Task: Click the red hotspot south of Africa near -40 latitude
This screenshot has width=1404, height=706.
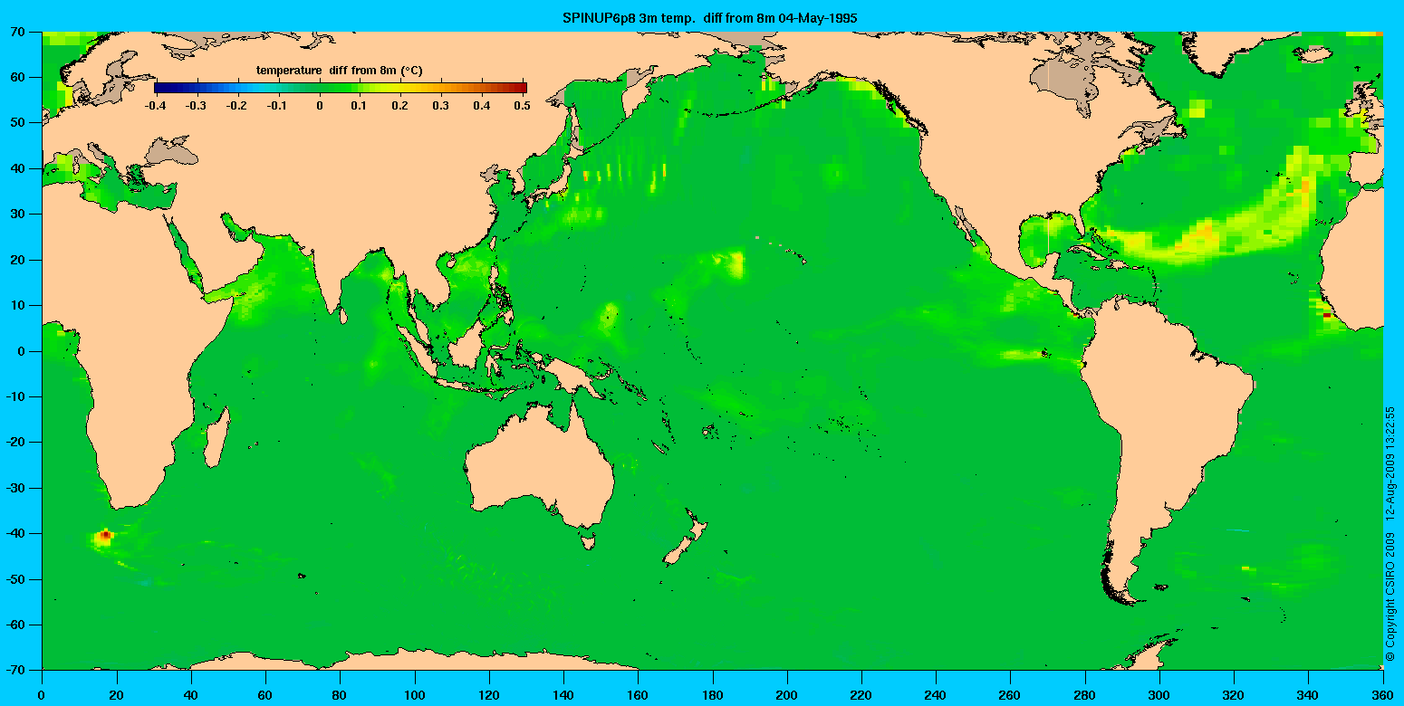Action: click(x=105, y=536)
